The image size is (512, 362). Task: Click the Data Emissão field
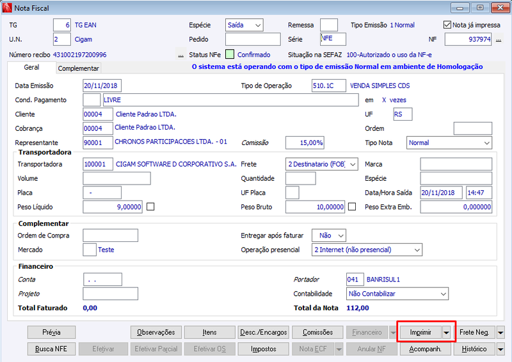tap(102, 86)
